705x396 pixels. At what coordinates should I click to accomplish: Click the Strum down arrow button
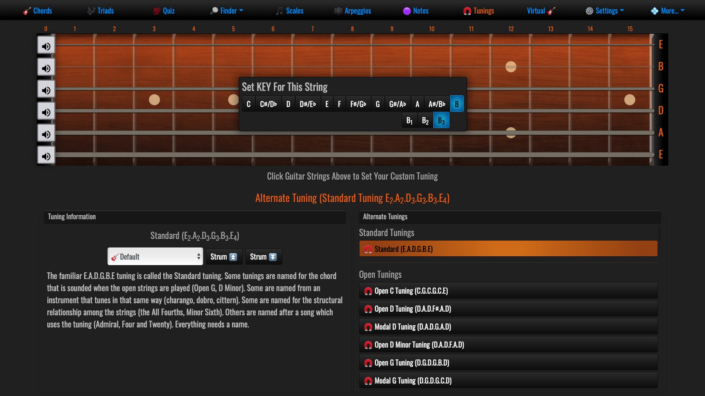click(264, 257)
